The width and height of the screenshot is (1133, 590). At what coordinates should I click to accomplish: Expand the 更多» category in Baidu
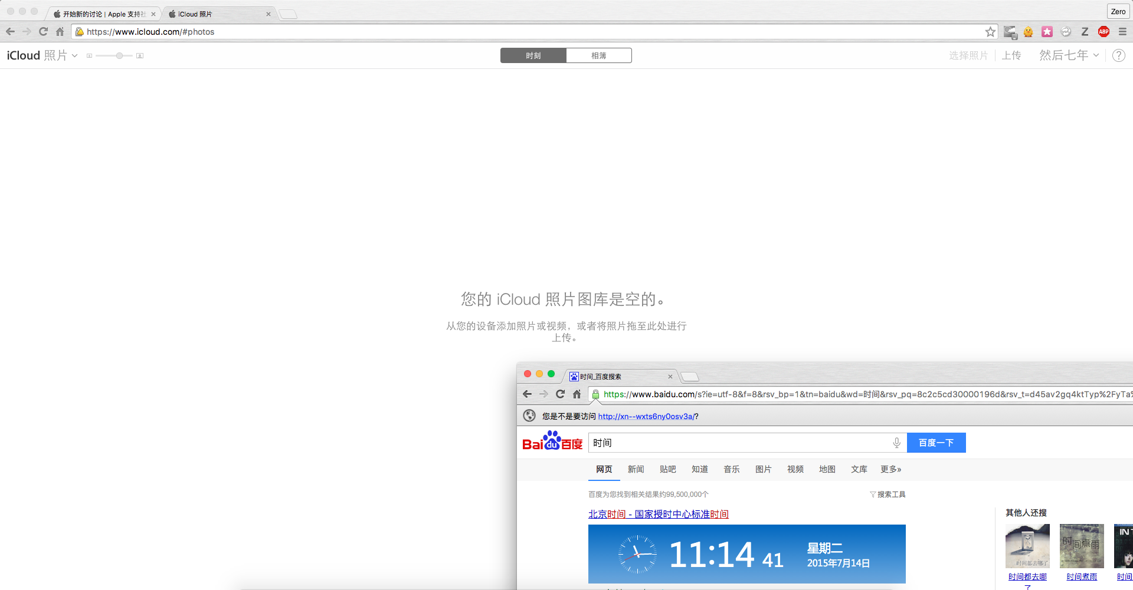890,469
